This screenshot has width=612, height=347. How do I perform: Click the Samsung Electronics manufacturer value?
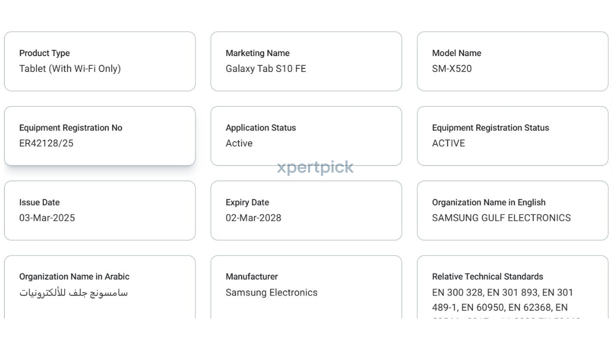tap(271, 292)
